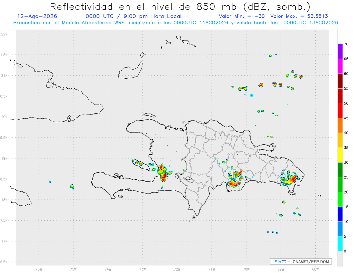Click the "76W" longitude label
Viewport: 354px width, 273px height.
pos(39,269)
